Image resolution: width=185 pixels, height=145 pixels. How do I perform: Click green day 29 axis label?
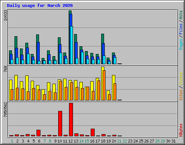pyautogui.click(x=163, y=141)
